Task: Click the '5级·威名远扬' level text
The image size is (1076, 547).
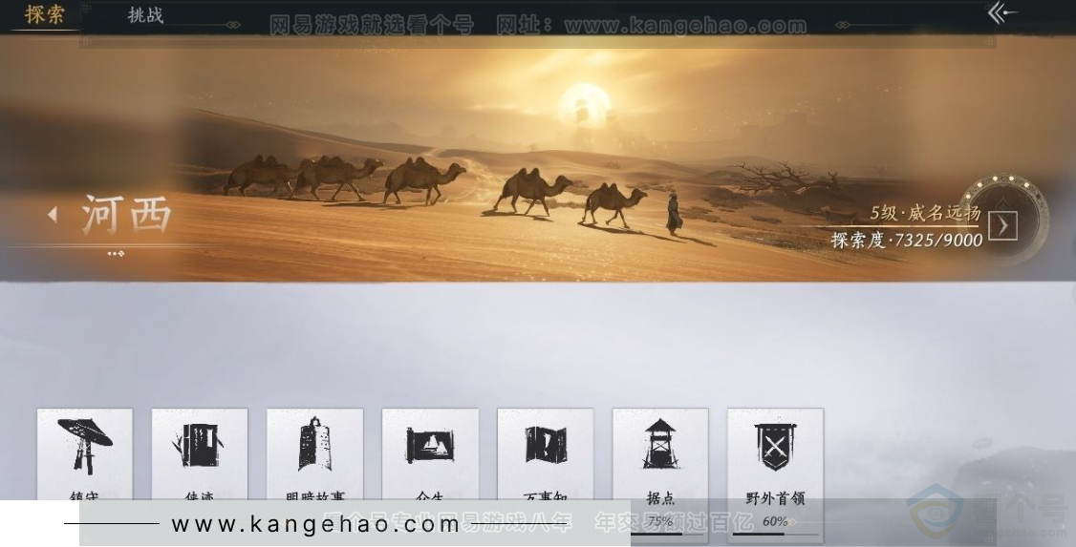Action: (x=925, y=213)
